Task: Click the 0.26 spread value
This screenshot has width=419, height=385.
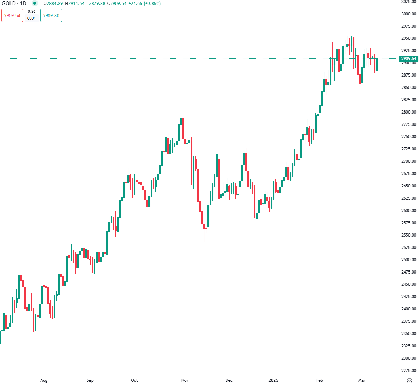Action: (x=32, y=11)
